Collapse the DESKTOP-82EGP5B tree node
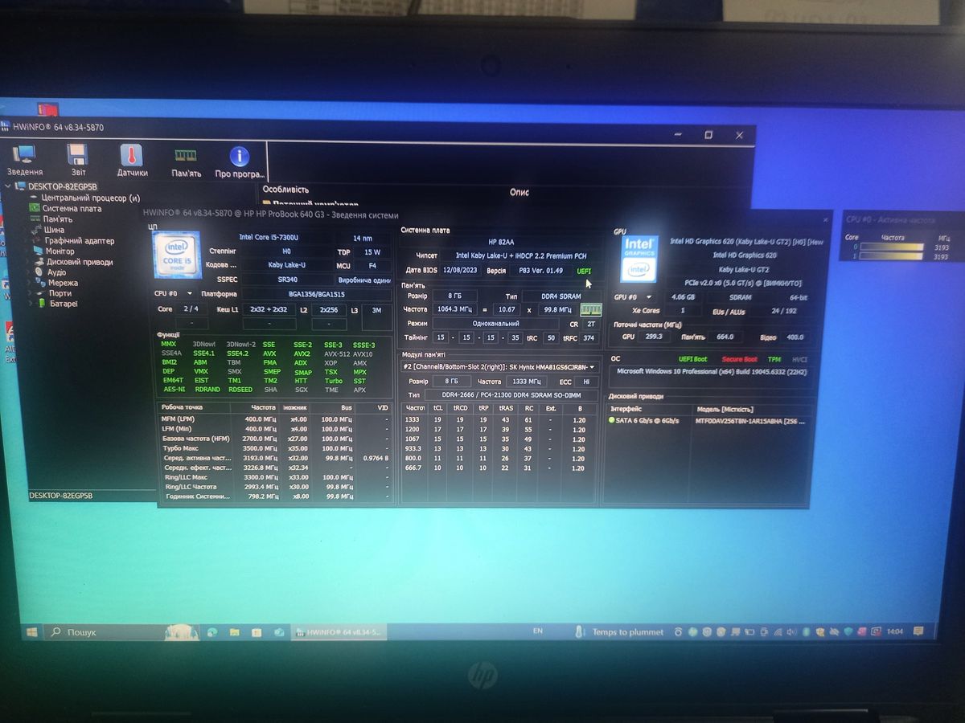965x723 pixels. pos(9,186)
